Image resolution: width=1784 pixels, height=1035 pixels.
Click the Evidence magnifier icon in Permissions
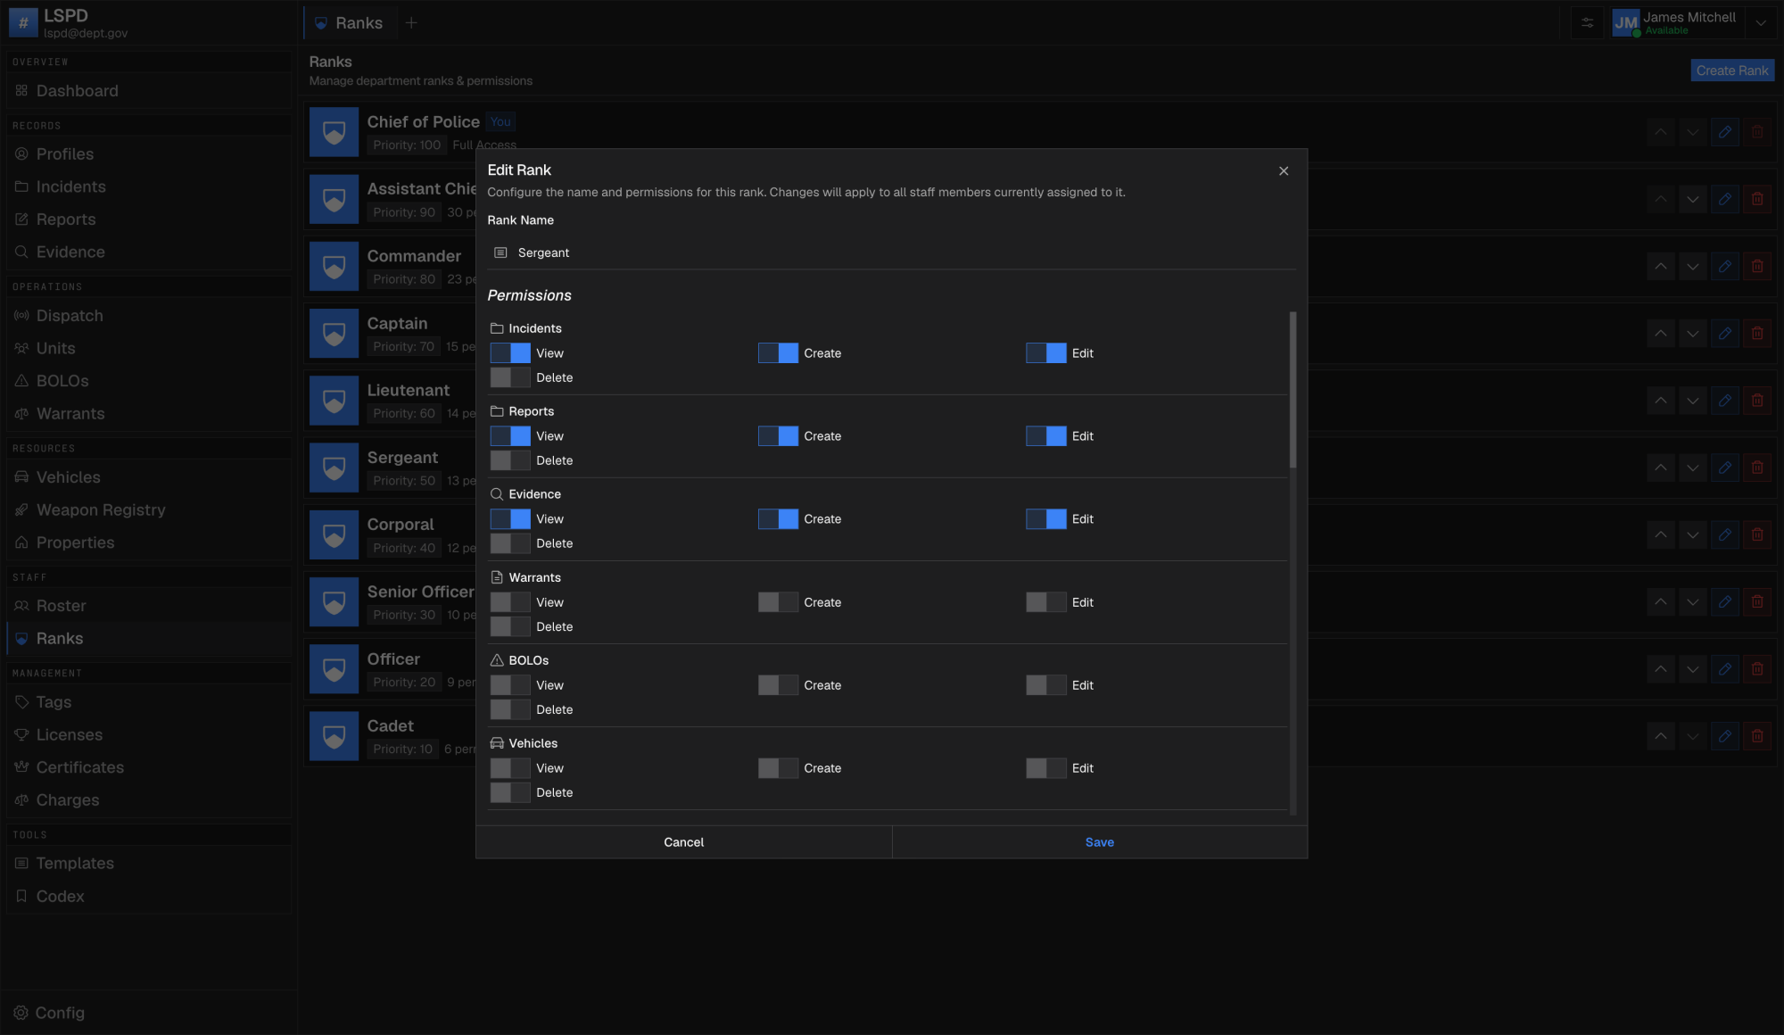point(497,494)
